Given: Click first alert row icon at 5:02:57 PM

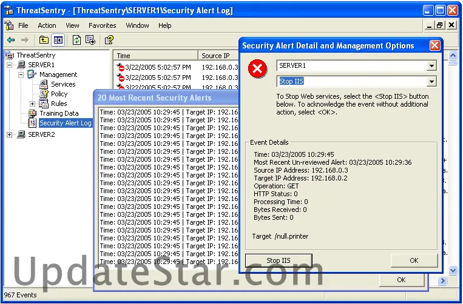Looking at the screenshot, I should point(120,67).
